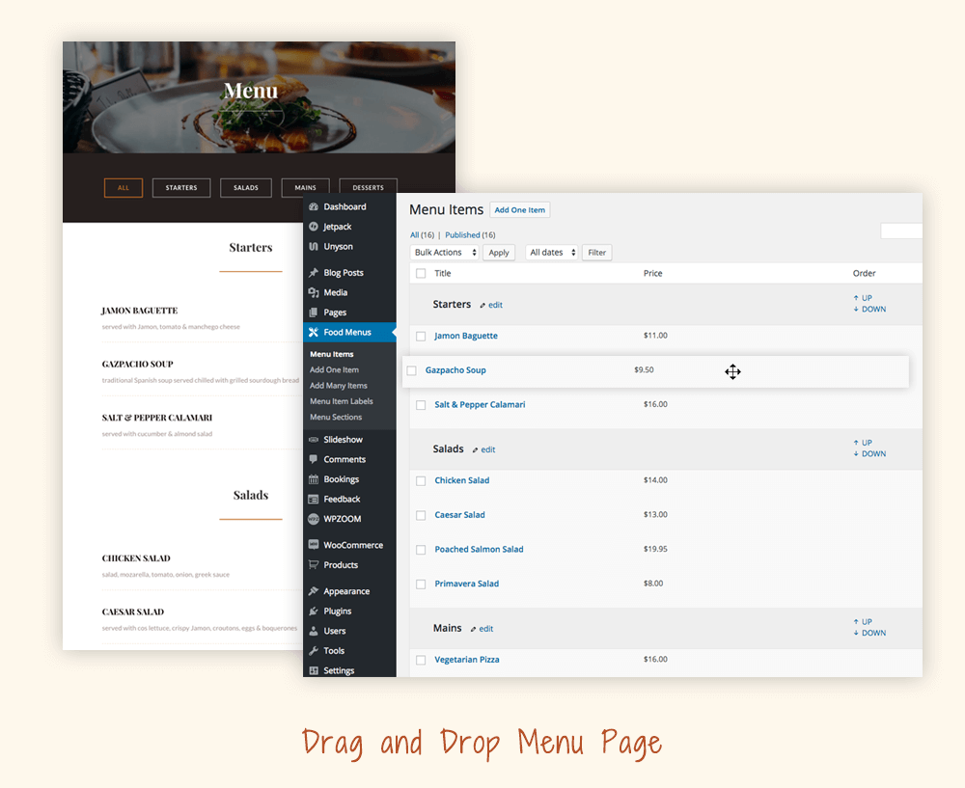Open the Vegetarian Pizza item link
The height and width of the screenshot is (788, 965).
467,659
